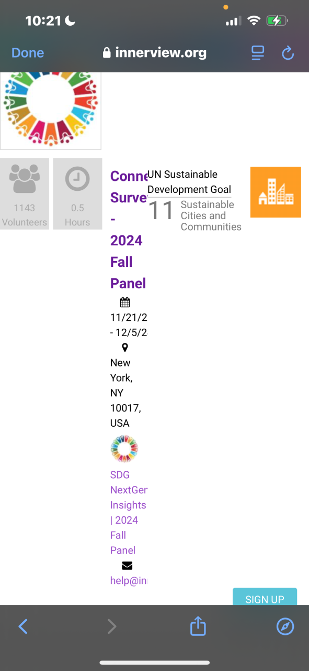309x671 pixels.
Task: Open the 2024 Fall Panel survey title link
Action: pos(129,230)
